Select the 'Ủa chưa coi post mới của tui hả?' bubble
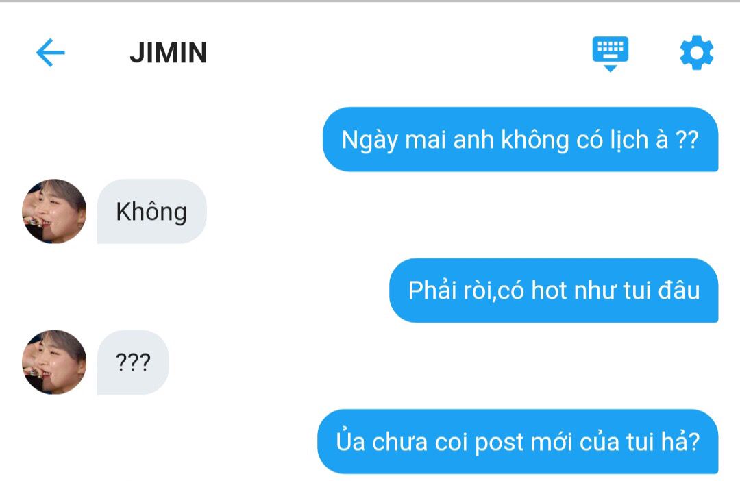This screenshot has width=740, height=481. (518, 441)
